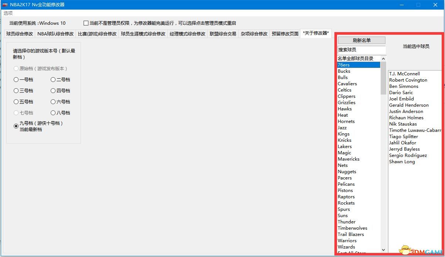The width and height of the screenshot is (445, 257).
Task: Pick Magic from the team list
Action: click(x=358, y=153)
